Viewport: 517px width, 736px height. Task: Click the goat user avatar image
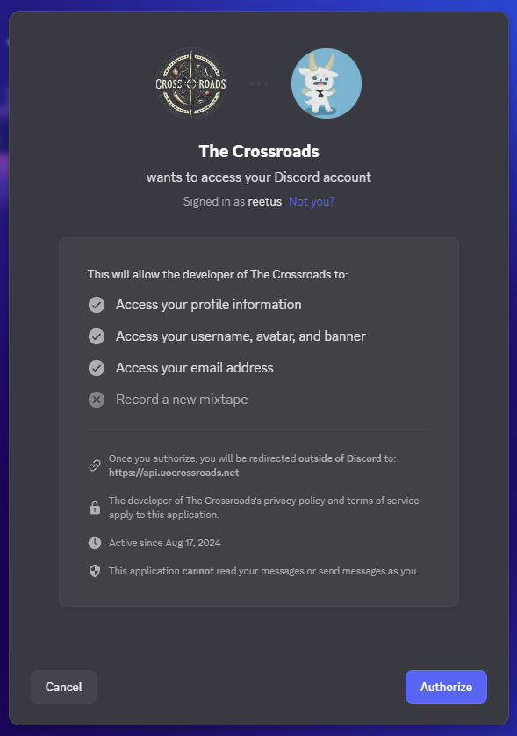point(327,83)
